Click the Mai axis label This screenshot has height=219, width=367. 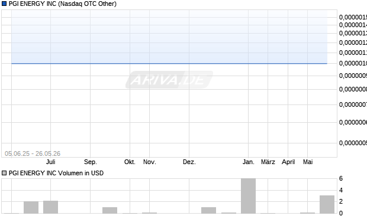point(308,162)
